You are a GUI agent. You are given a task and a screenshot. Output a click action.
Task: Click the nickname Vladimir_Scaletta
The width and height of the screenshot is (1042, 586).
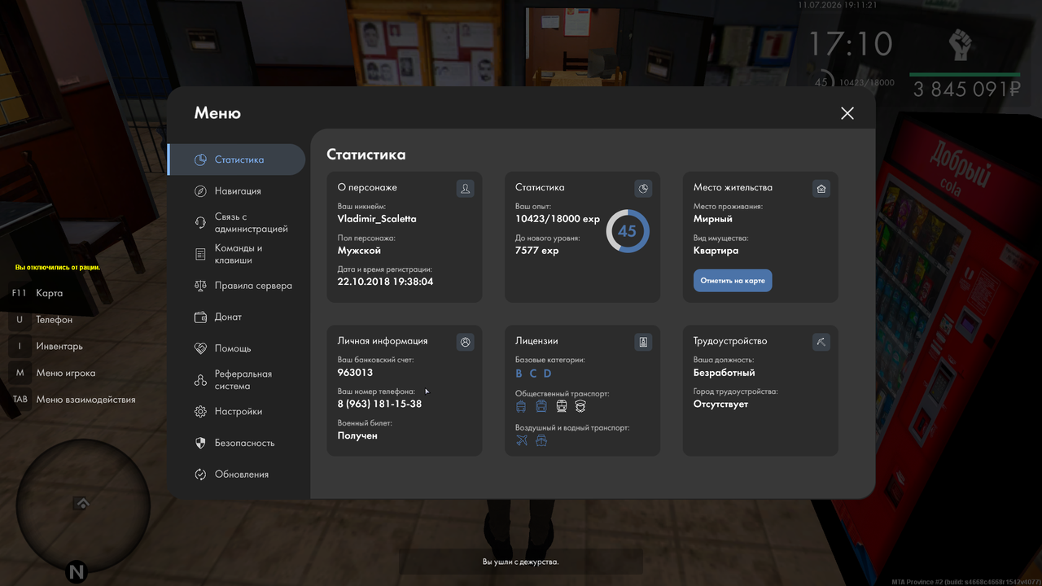pos(377,219)
